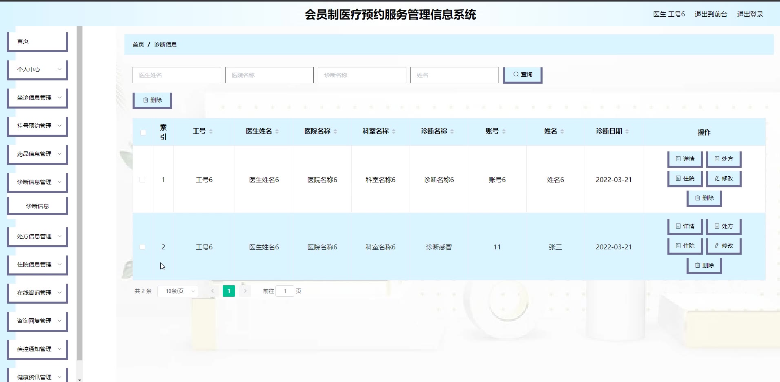
Task: Click 修改 pencil button in first row
Action: pyautogui.click(x=723, y=178)
